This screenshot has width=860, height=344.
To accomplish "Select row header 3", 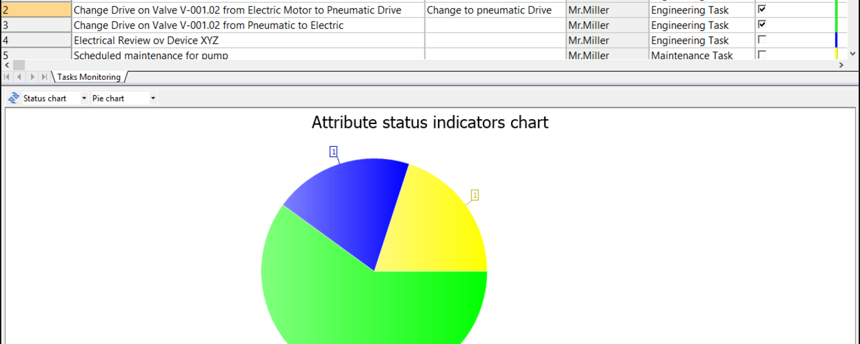I will pyautogui.click(x=36, y=25).
